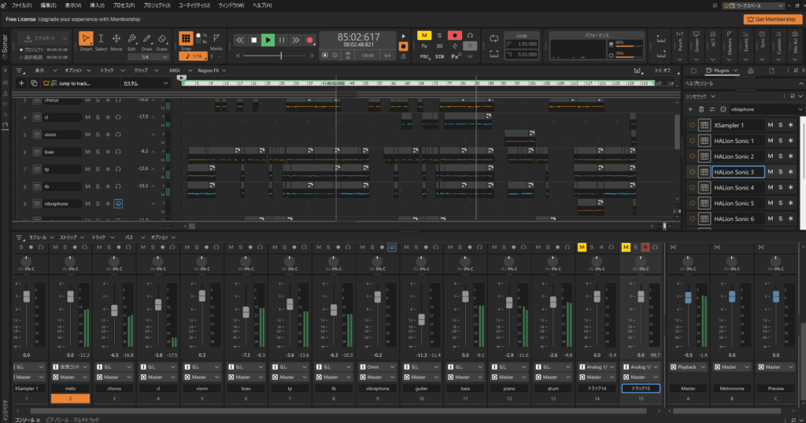
Task: Toggle the loop on/off icon
Action: point(494,39)
